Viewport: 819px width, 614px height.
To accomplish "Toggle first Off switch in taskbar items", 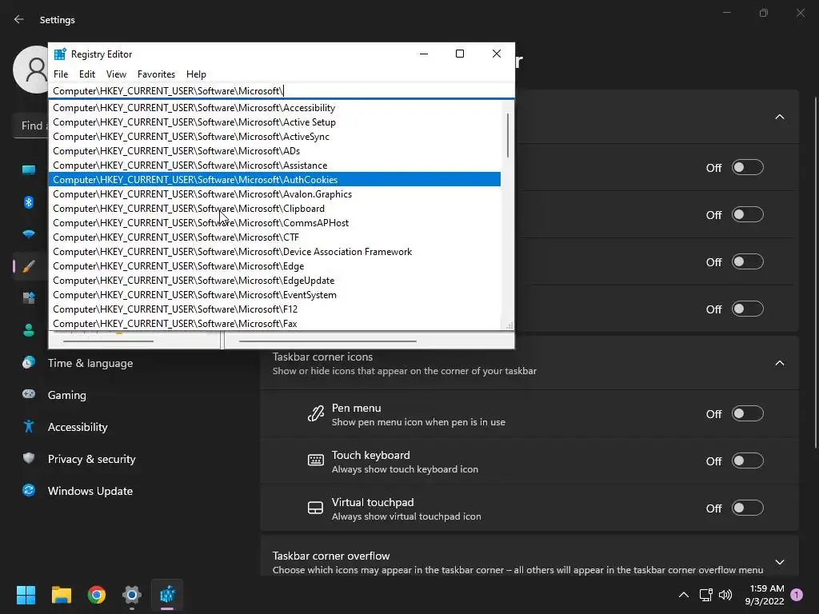I will click(x=748, y=168).
